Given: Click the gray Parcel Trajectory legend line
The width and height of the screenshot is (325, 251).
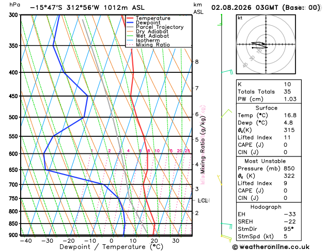Looking at the screenshot, I should pos(130,27).
